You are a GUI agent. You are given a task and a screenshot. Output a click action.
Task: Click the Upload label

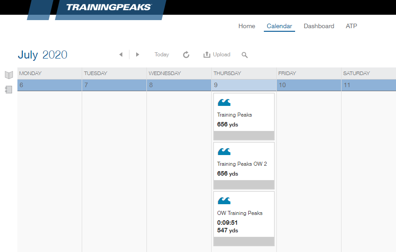[x=221, y=55]
